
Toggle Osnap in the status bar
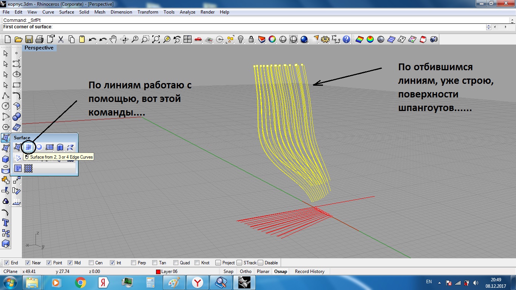[281, 271]
